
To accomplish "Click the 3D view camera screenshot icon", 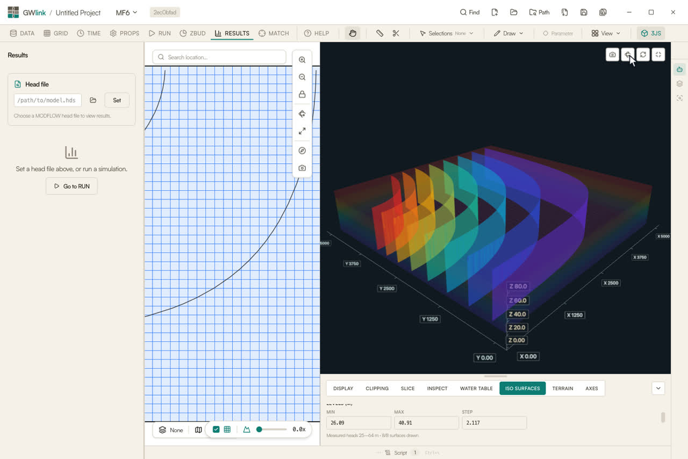I will tap(612, 55).
